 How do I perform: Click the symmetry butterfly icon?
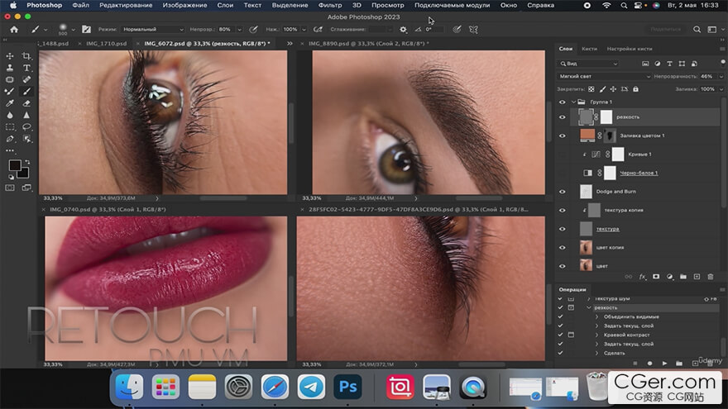pyautogui.click(x=473, y=29)
